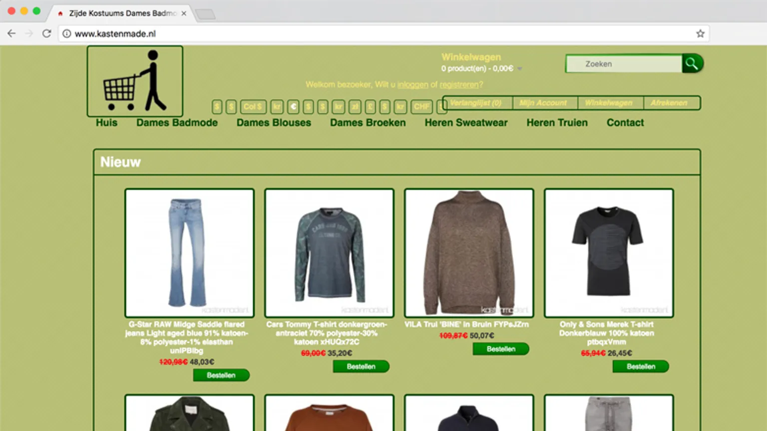Bookmark this page with the star icon

tap(700, 33)
